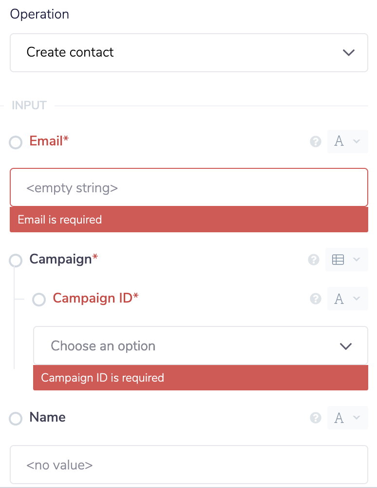
Task: Click the Email input showing empty string
Action: tap(189, 187)
